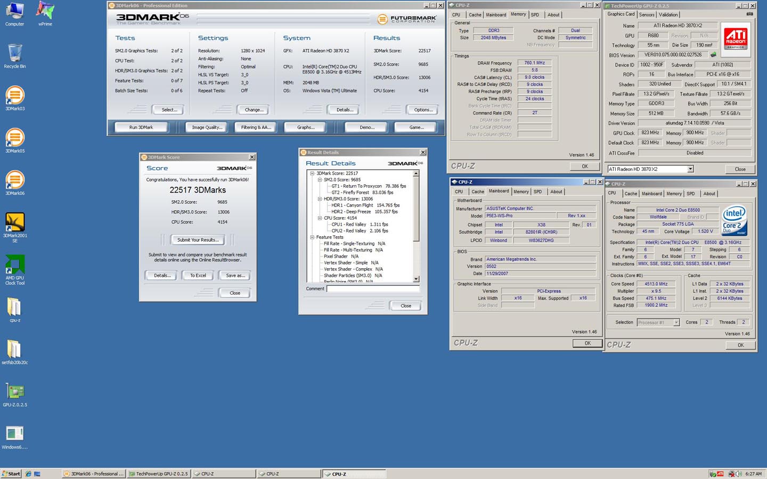The width and height of the screenshot is (767, 479).
Task: Open the GPU-Z graphics card selection dropdown
Action: coord(690,169)
